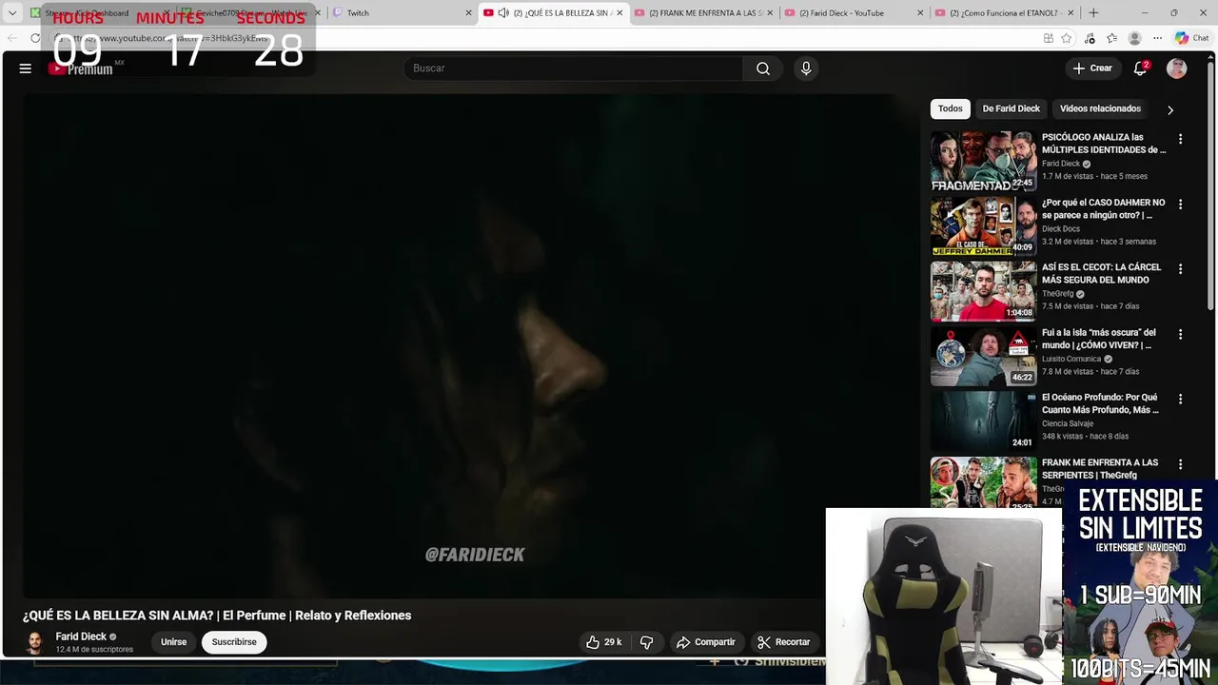Open options for FRANK ME ENFRENTA video

tap(1180, 464)
